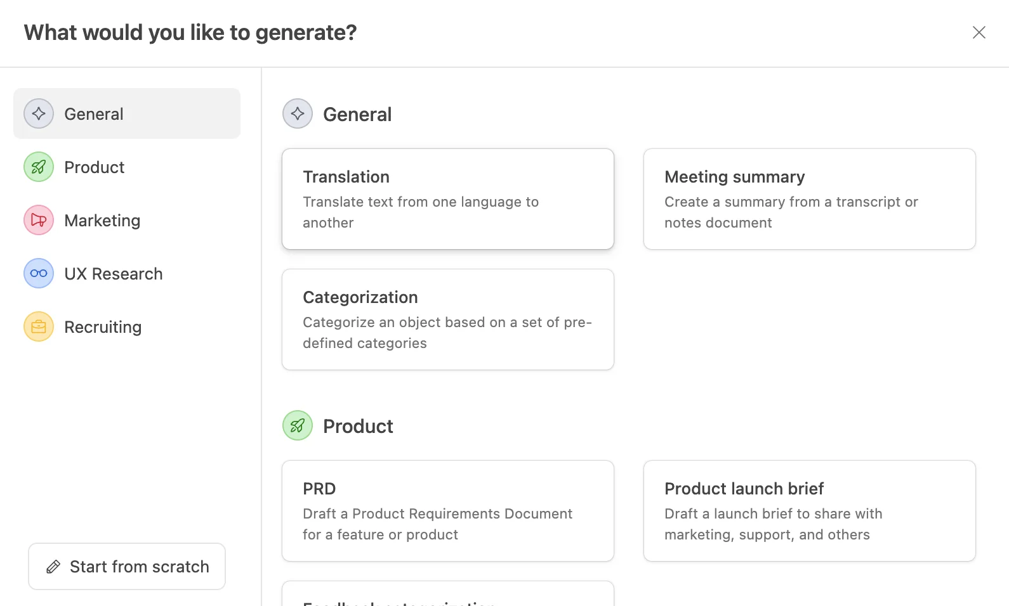The image size is (1009, 606).
Task: Click the blue glasses UX Research icon
Action: pos(39,274)
